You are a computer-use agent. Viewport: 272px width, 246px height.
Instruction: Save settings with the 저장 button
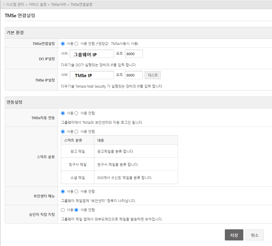pos(234,235)
